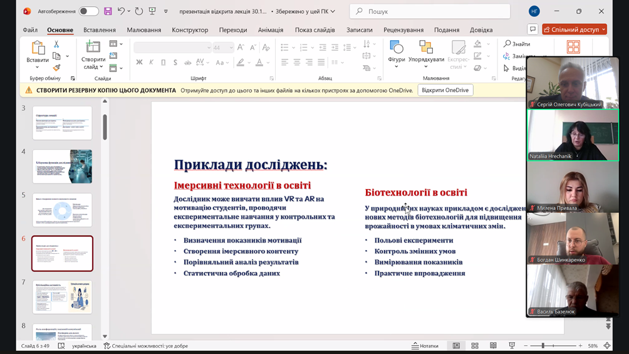Open the Share (Спільний доступ) dropdown arrow
Image resolution: width=629 pixels, height=354 pixels.
click(604, 29)
